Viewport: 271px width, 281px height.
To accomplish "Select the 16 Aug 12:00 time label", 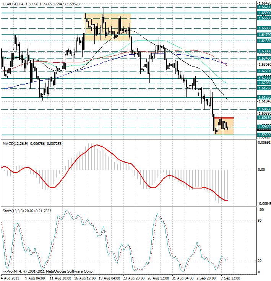I will (x=85, y=278).
